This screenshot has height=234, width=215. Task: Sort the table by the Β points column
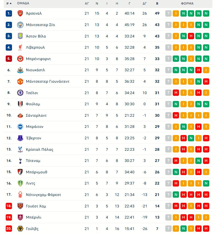coord(156,3)
